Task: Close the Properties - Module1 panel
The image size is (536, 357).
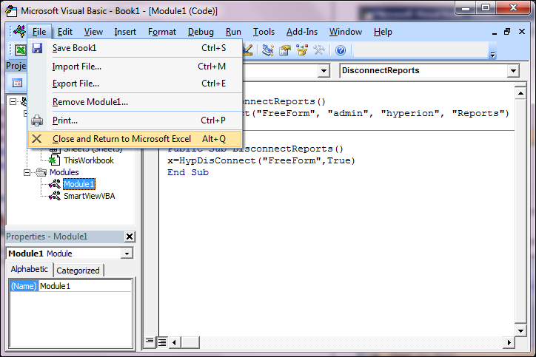Action: (x=130, y=237)
